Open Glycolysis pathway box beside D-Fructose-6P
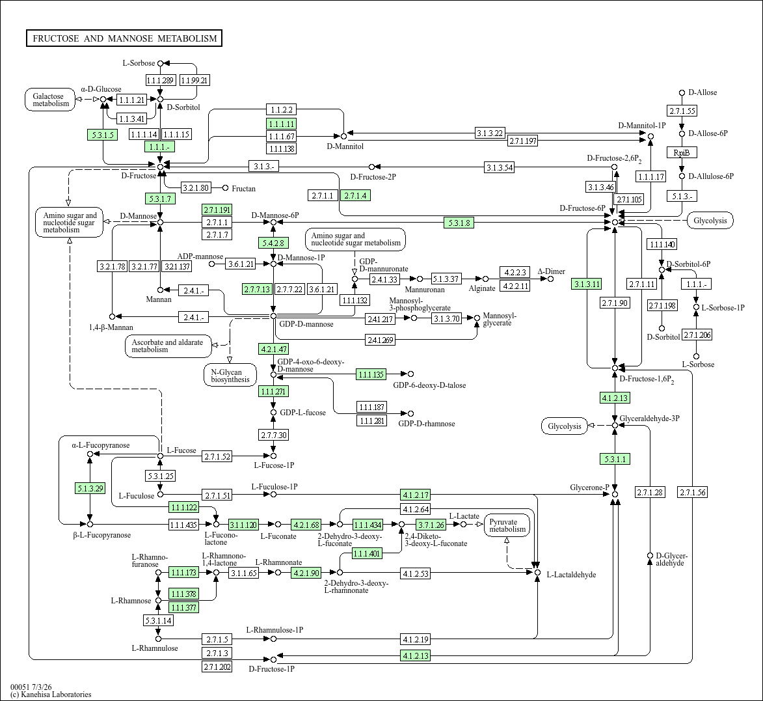Screen dimensions: 763x701 click(x=710, y=221)
